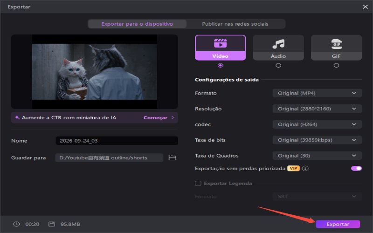This screenshot has width=373, height=233.
Task: Switch to Exportar para o dispositivo tab
Action: pyautogui.click(x=137, y=24)
